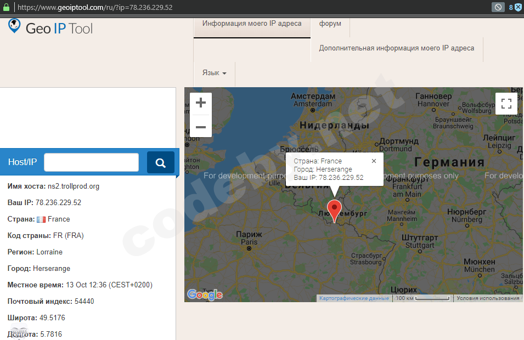Click the Google logo on the map
524x340 pixels.
(205, 294)
